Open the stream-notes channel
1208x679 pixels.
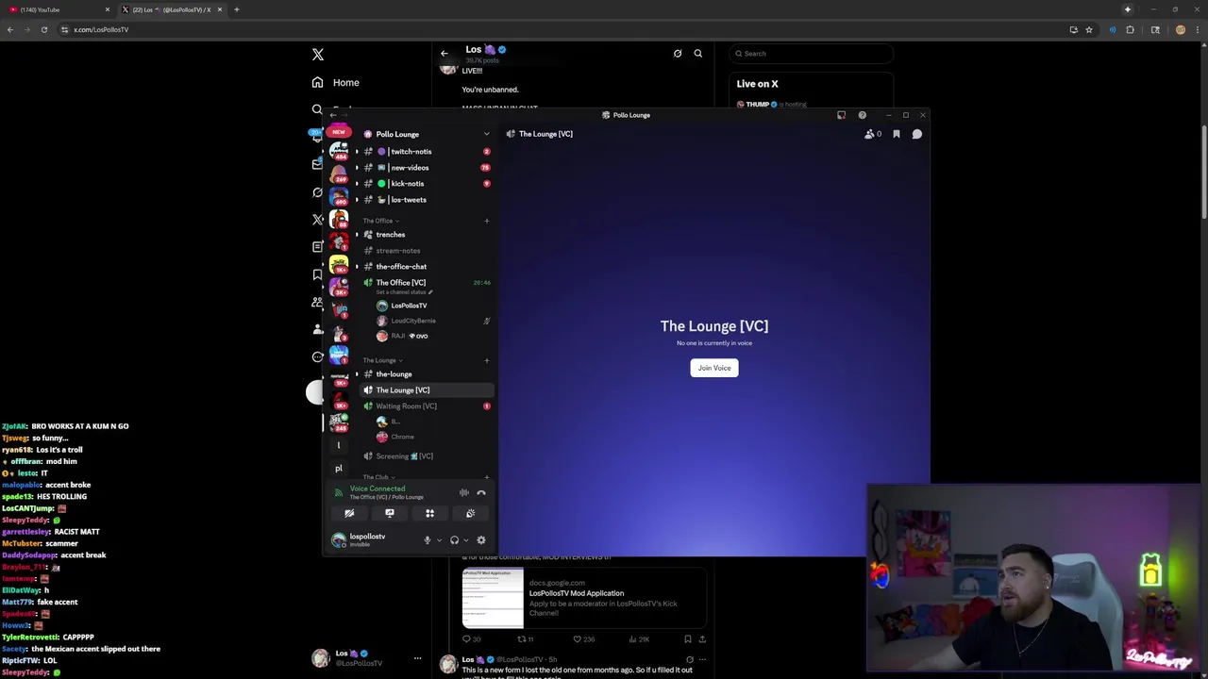[x=425, y=251]
